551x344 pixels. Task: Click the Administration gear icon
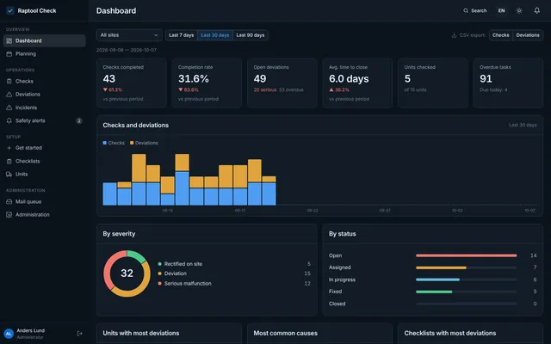[9, 214]
